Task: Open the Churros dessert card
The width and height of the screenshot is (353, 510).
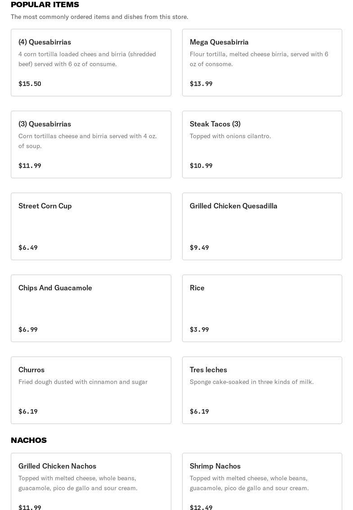Action: (x=91, y=390)
